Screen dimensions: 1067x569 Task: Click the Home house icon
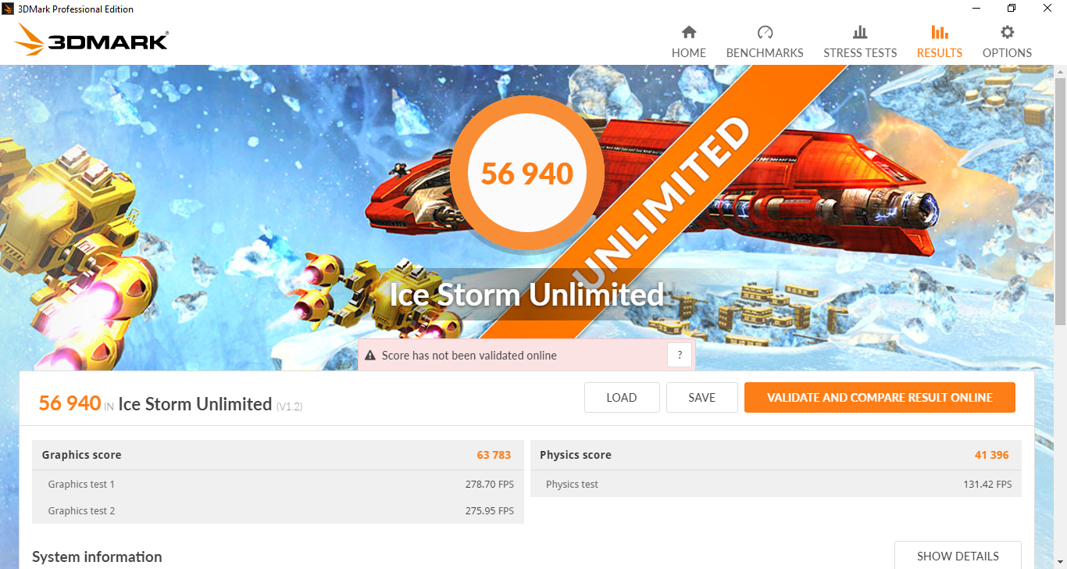(688, 32)
